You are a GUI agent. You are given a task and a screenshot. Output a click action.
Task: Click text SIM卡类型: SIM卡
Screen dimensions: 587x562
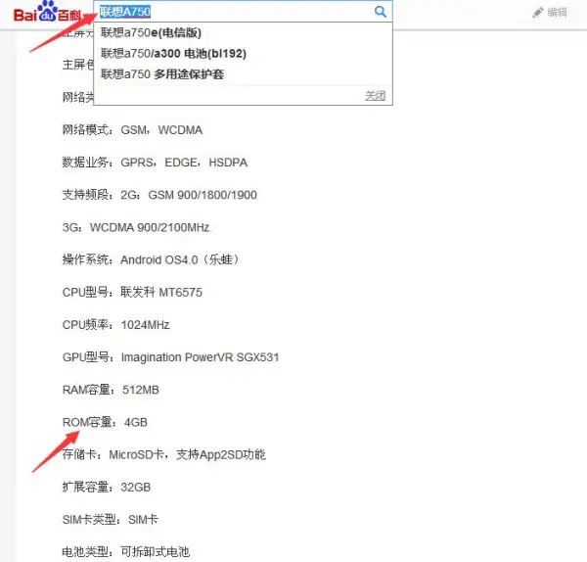point(110,520)
